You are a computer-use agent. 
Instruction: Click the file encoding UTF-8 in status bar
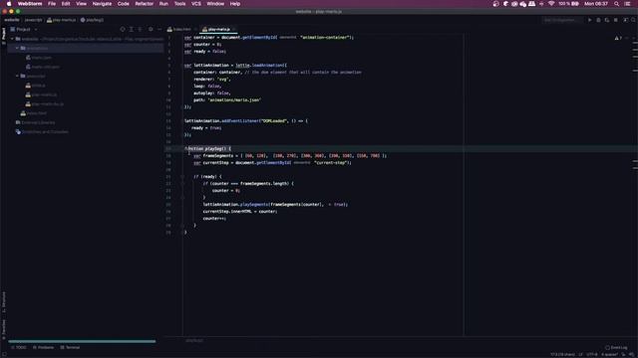tap(592, 354)
